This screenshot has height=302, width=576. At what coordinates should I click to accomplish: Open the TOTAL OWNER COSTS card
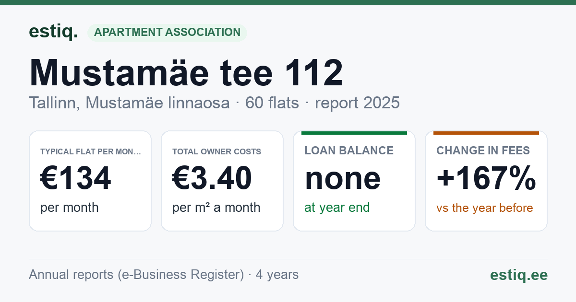pyautogui.click(x=222, y=181)
